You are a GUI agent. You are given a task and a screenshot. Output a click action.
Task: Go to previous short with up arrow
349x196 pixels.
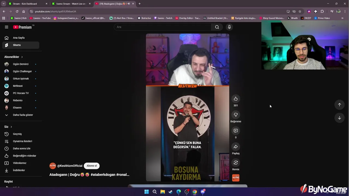pos(339,105)
